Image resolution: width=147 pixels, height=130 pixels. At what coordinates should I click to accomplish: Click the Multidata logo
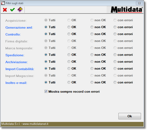tap(127, 10)
